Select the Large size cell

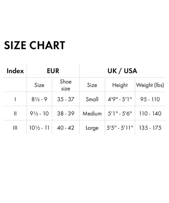[x=92, y=128]
